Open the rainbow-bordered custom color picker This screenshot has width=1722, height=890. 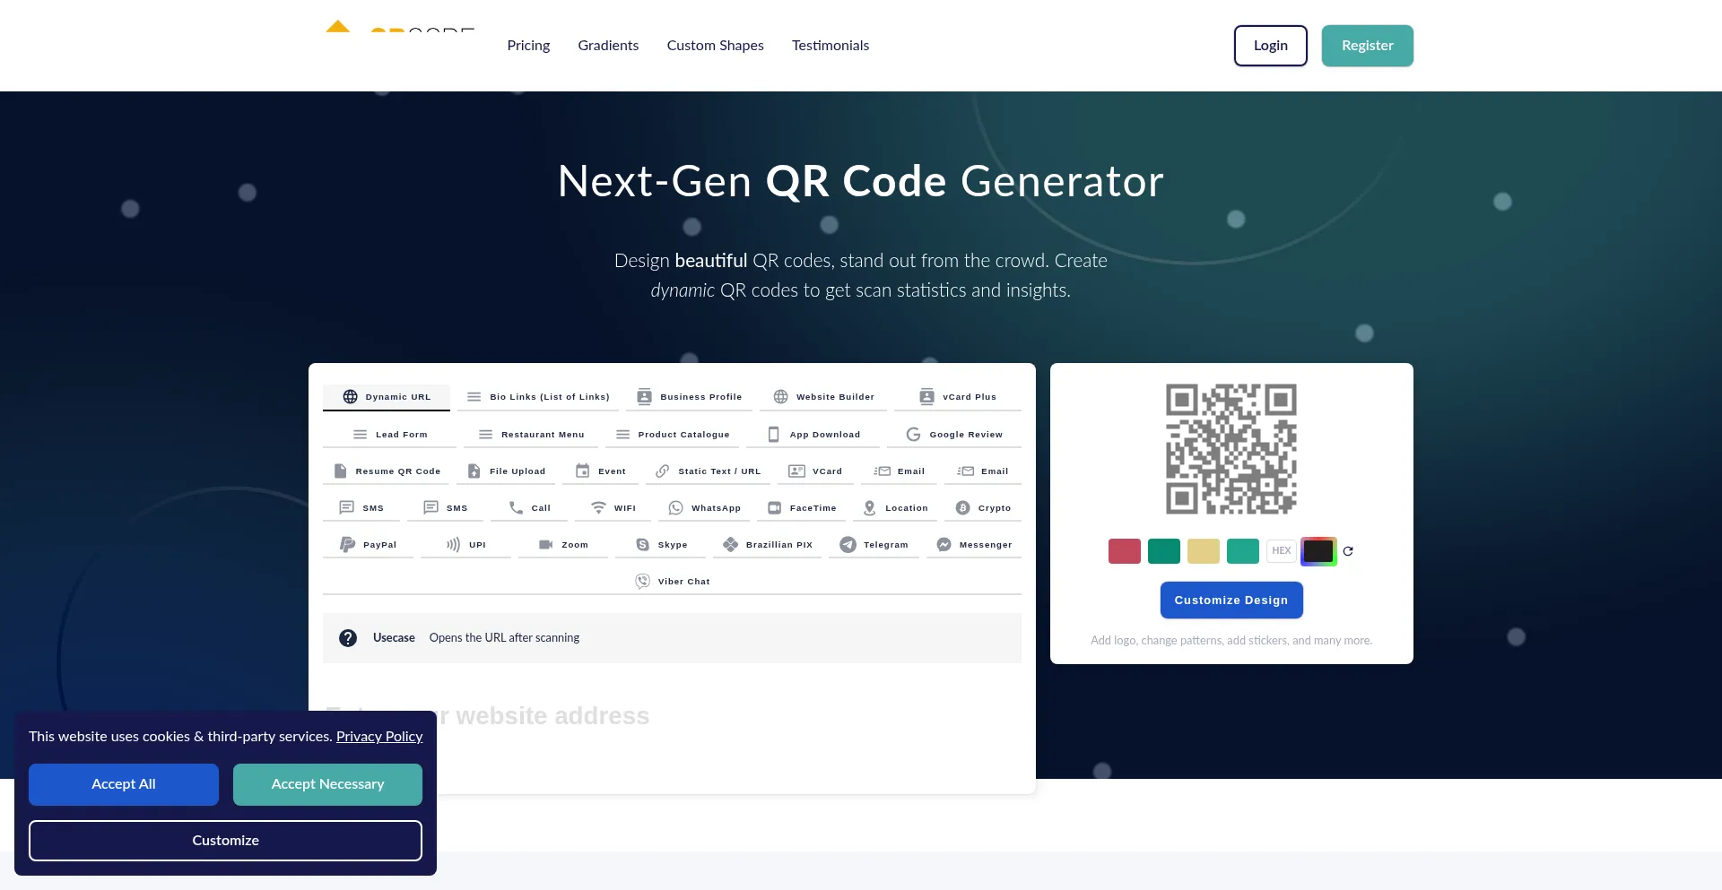[x=1318, y=551]
